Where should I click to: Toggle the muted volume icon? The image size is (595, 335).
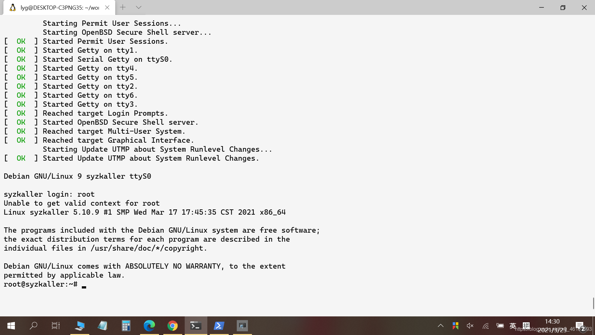pos(470,326)
